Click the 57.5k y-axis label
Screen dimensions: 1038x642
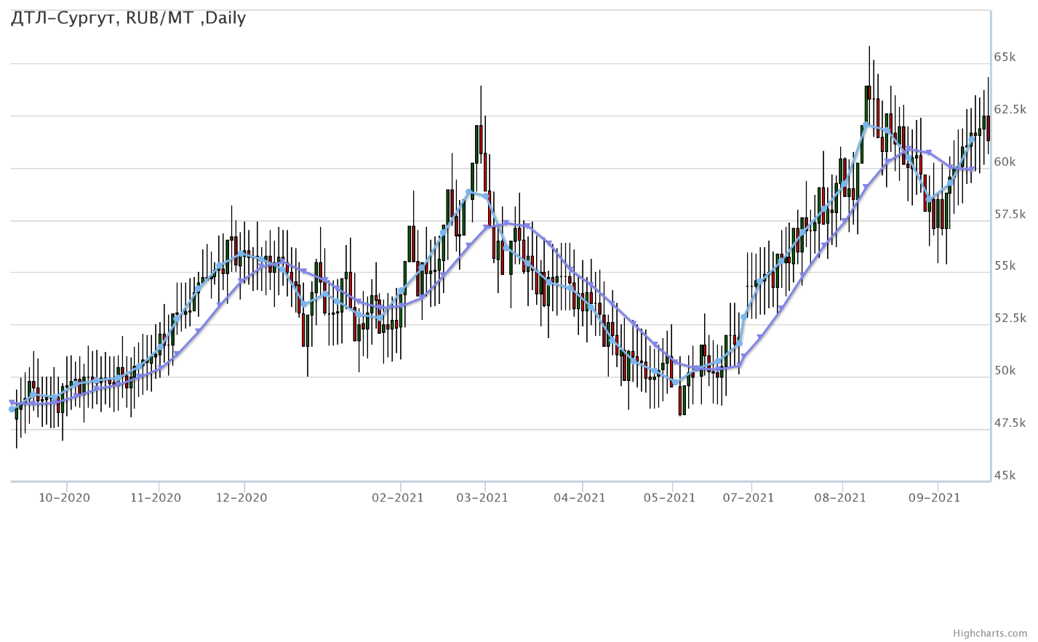pyautogui.click(x=1010, y=214)
